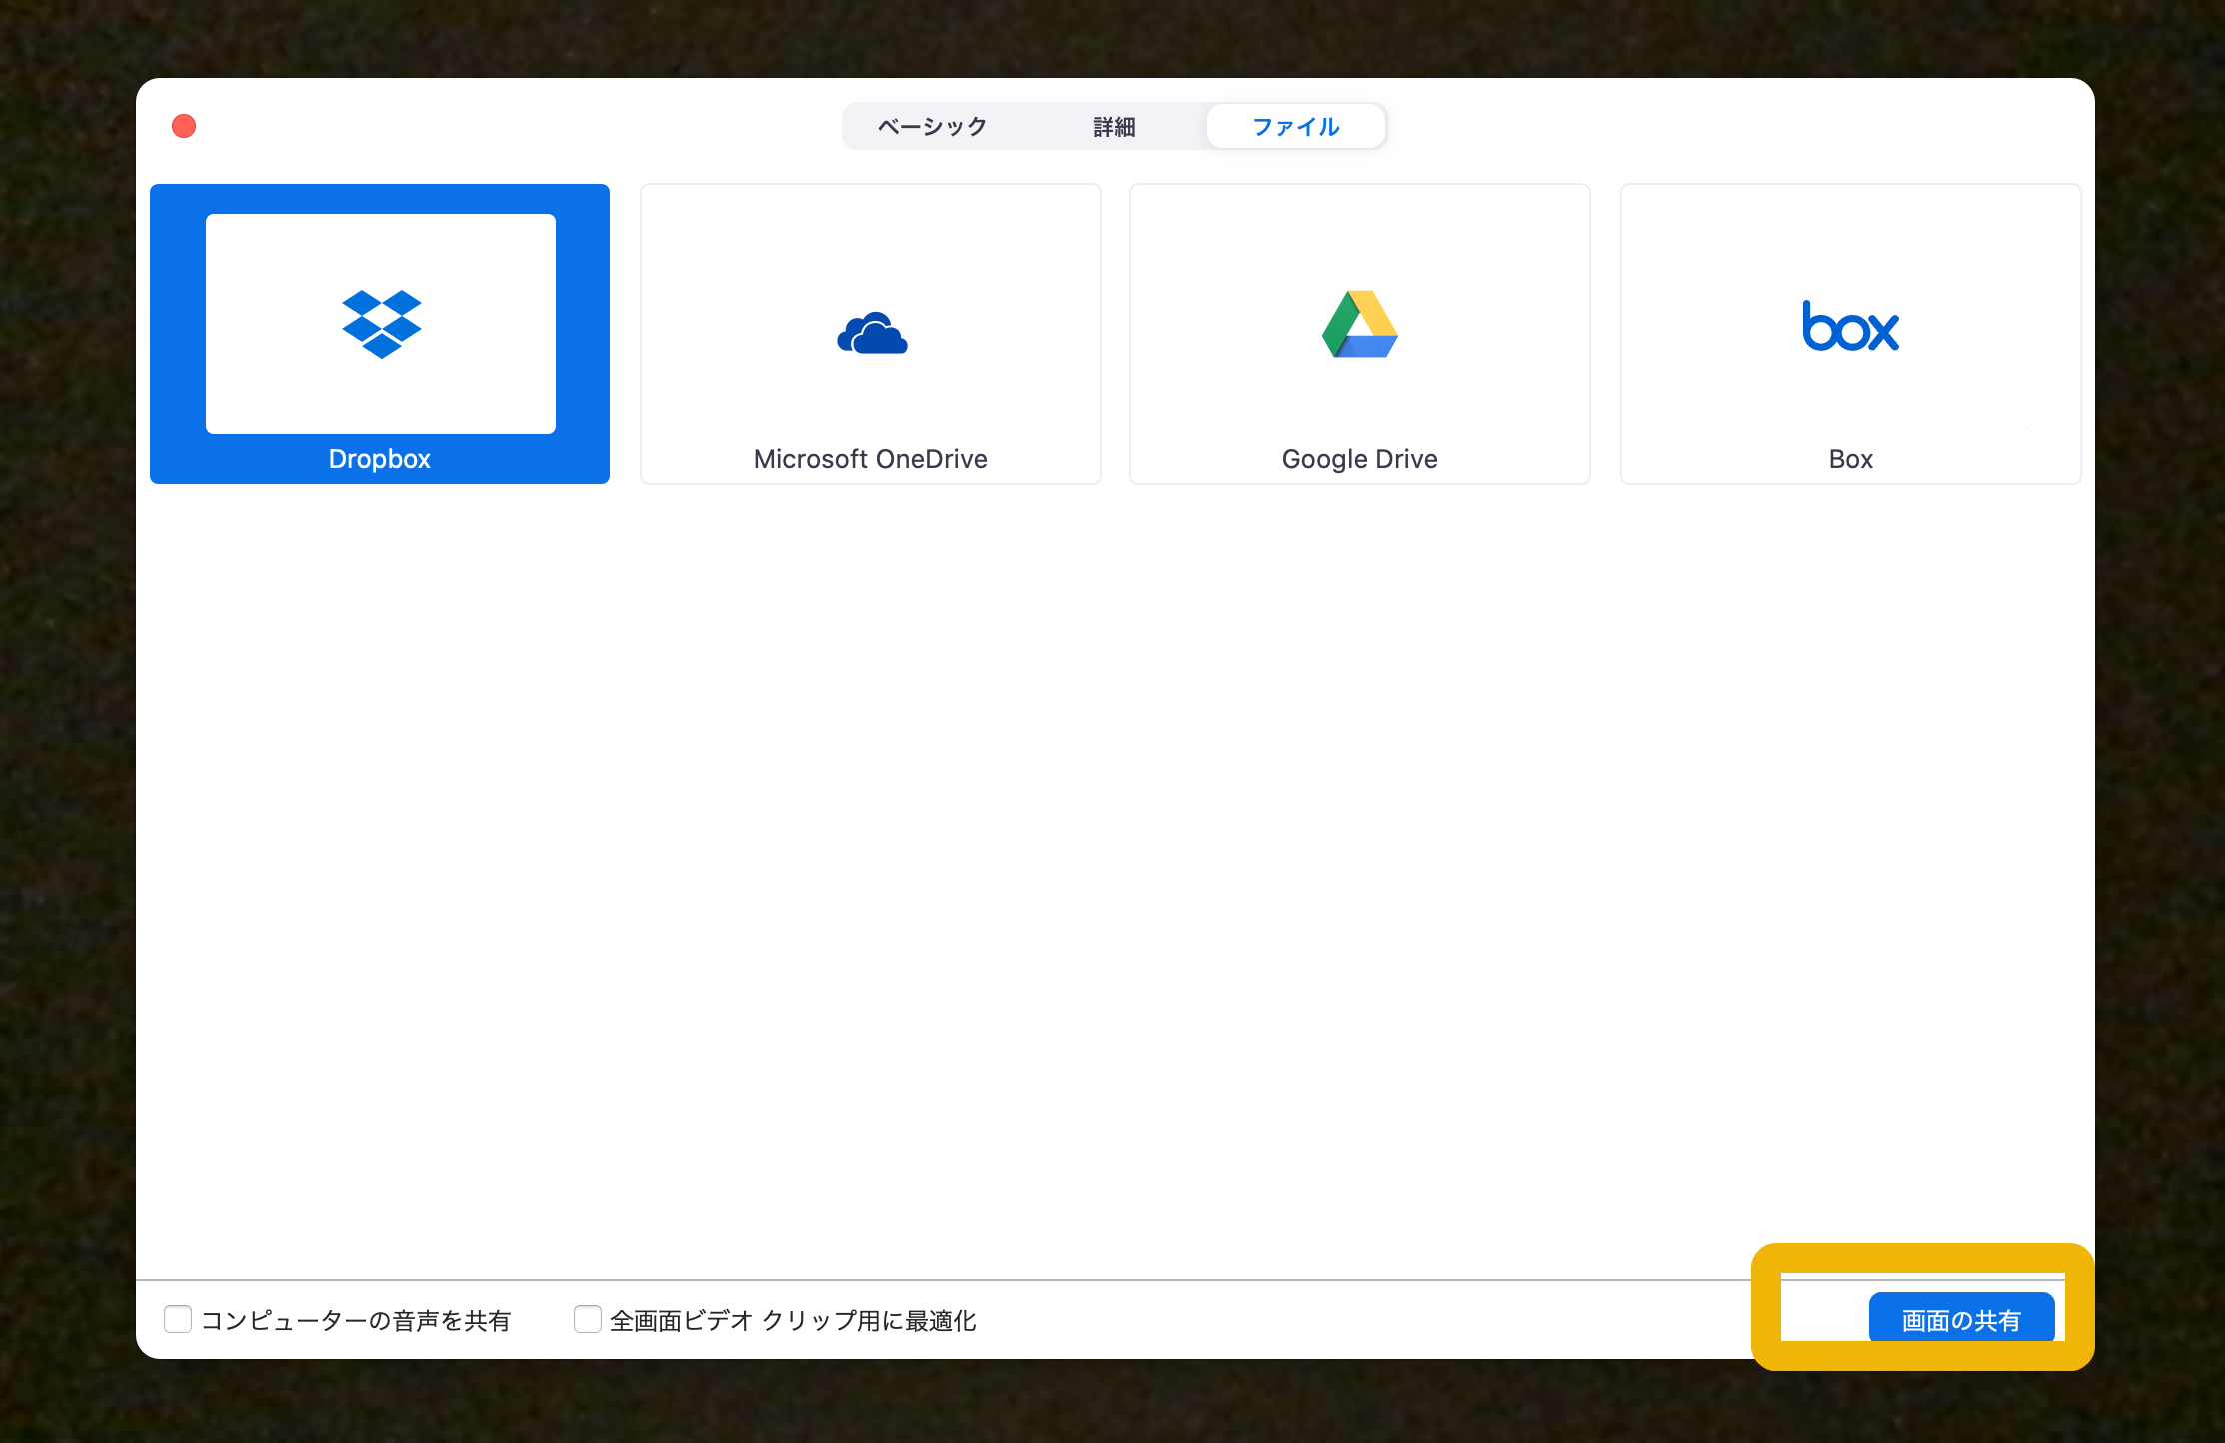The height and width of the screenshot is (1443, 2225).
Task: Click the red close dot
Action: (183, 126)
